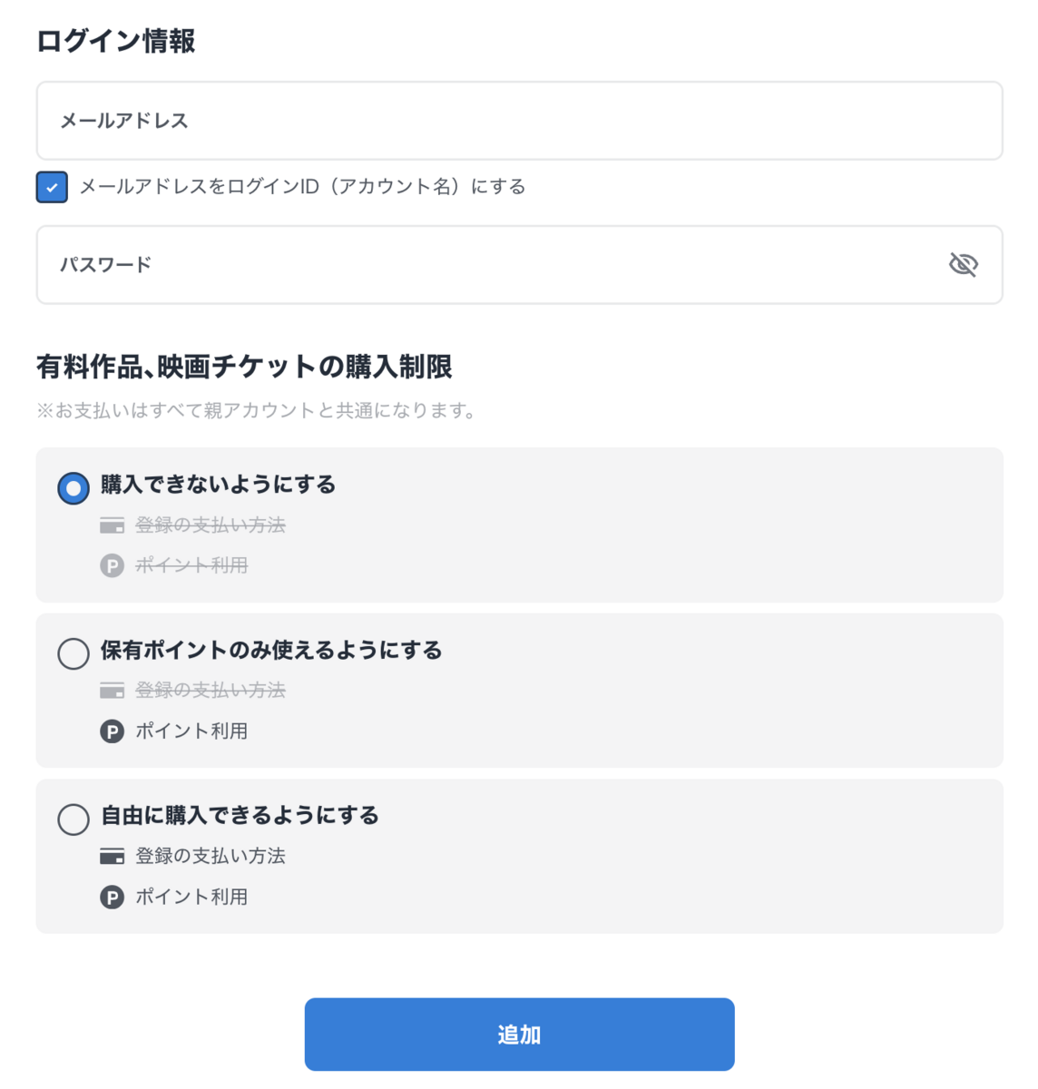Click ポイント利用 text in 保有ポイント option
This screenshot has height=1089, width=1038.
[191, 731]
